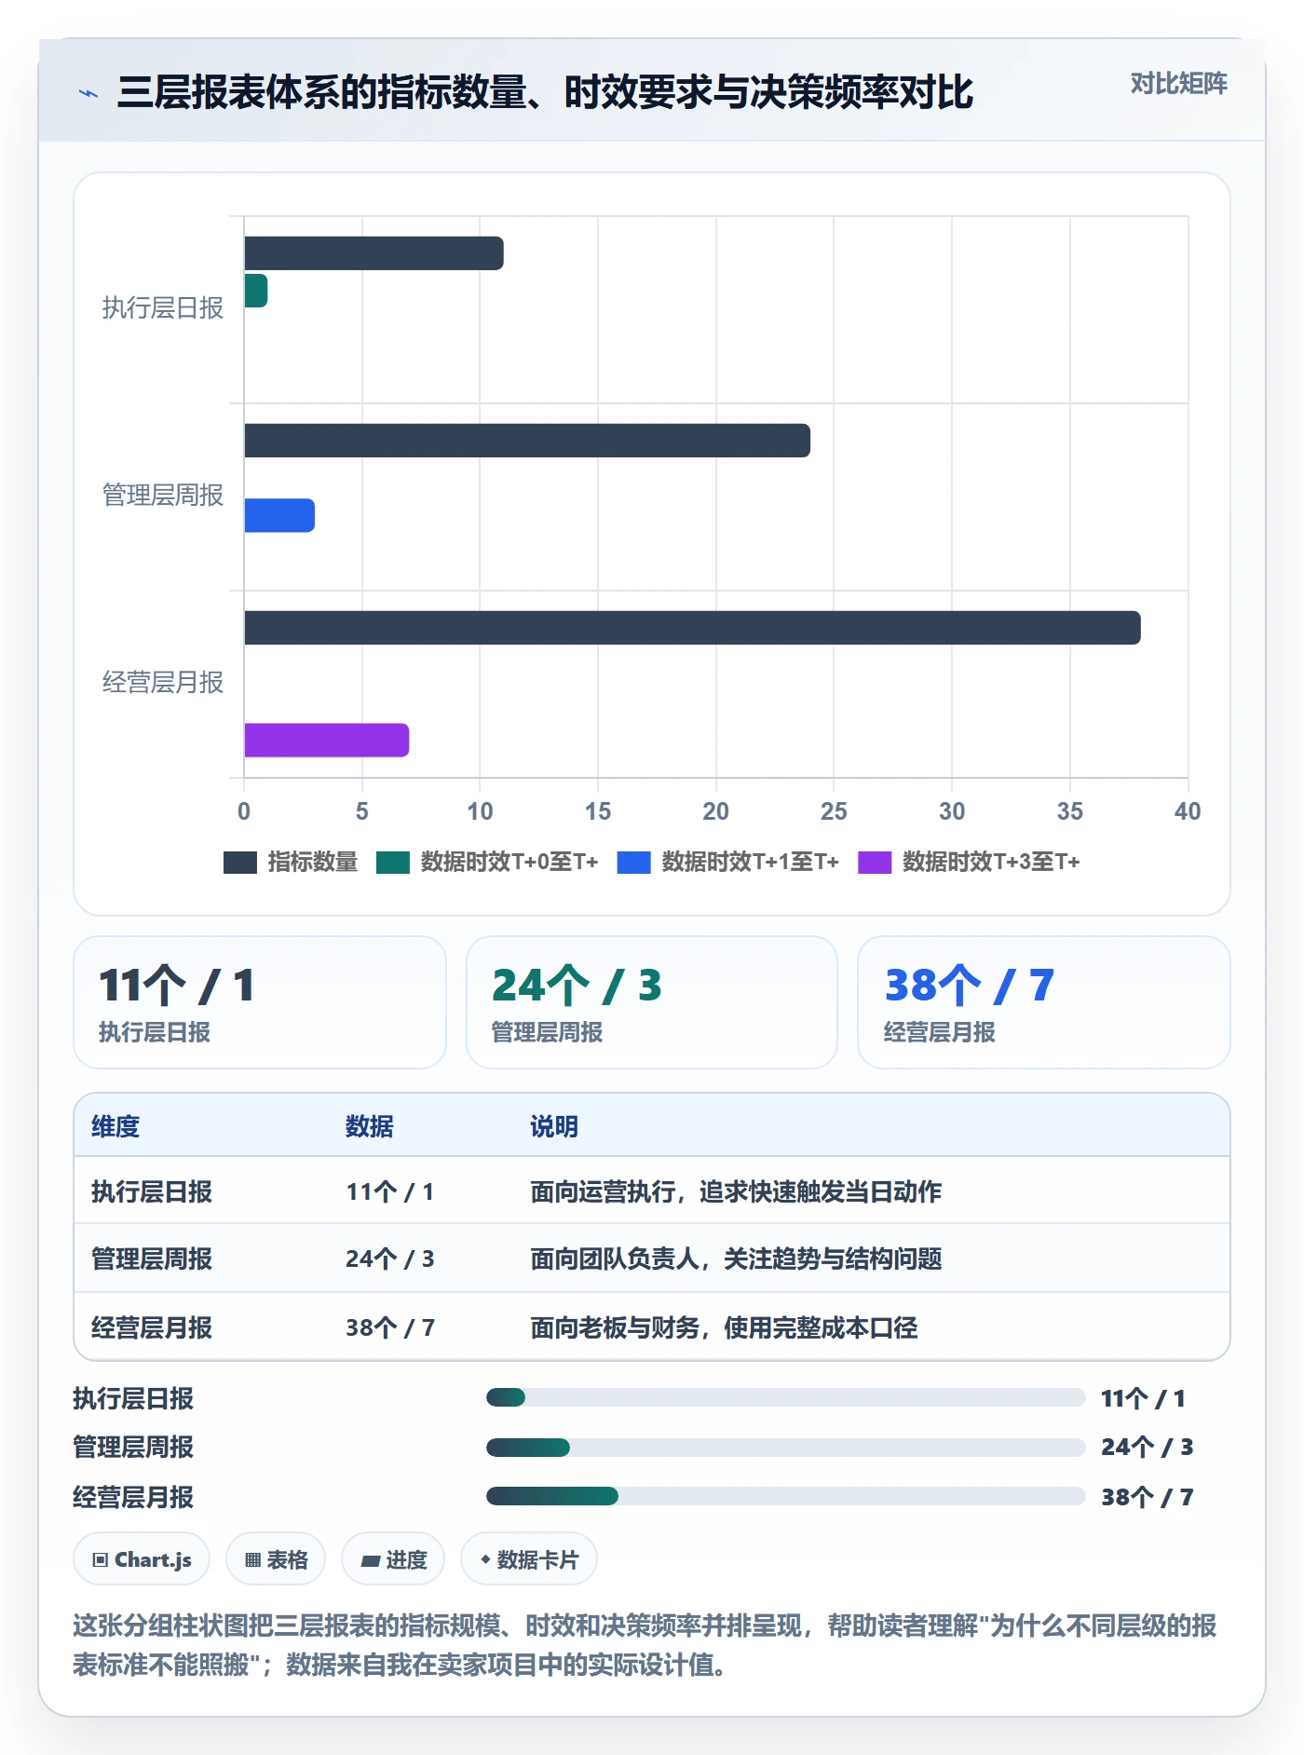Click the dark chart bar for 执行层日报
This screenshot has height=1755, width=1304.
[x=374, y=253]
